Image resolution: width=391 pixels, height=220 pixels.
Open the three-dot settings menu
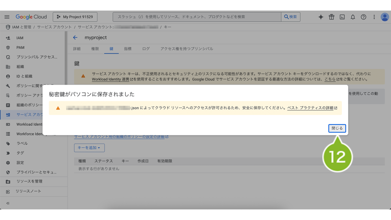click(374, 17)
